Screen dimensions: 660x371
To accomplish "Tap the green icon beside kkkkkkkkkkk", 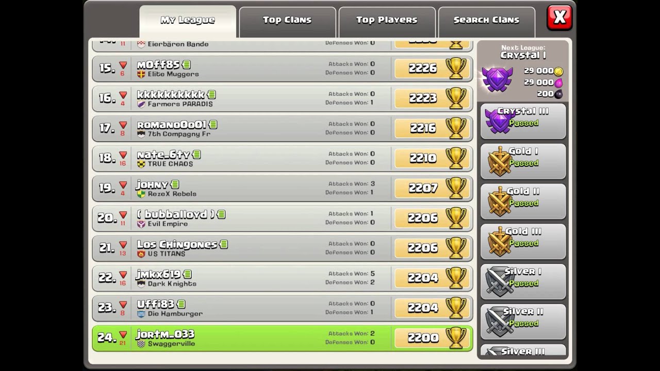I will point(211,94).
